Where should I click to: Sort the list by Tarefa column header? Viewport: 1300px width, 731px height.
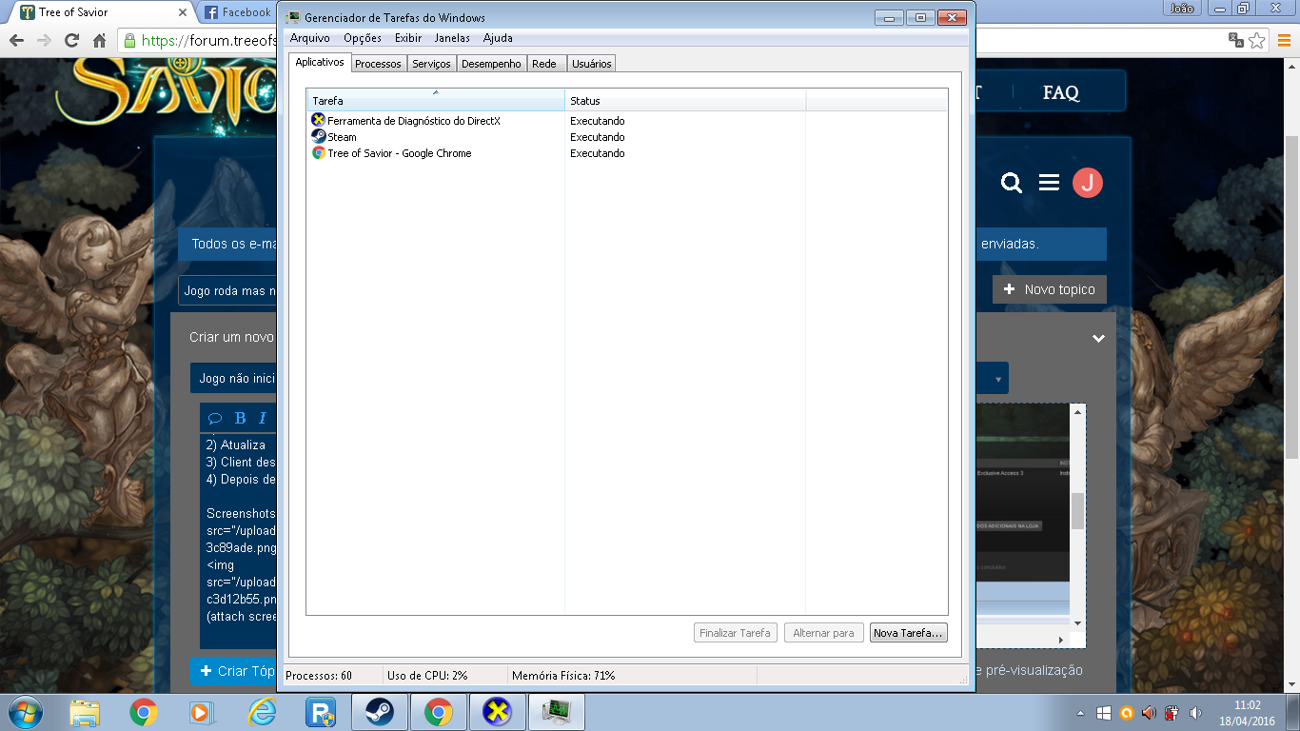[435, 101]
